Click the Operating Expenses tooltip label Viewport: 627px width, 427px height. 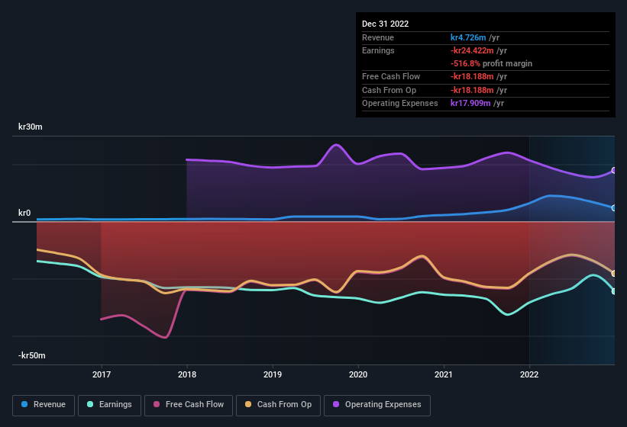(400, 103)
